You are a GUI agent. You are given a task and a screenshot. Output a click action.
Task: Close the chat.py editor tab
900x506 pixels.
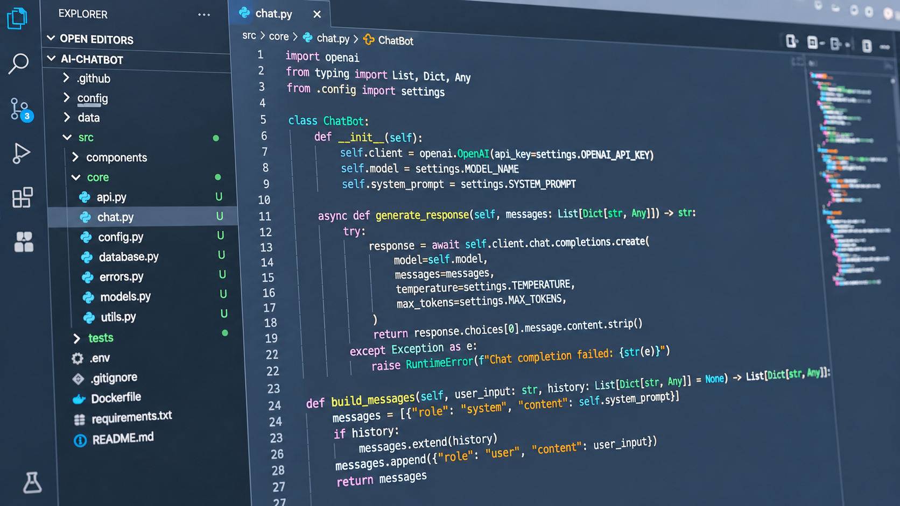(317, 14)
